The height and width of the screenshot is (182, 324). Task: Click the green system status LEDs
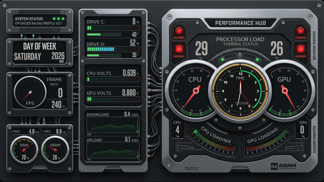coord(59,19)
